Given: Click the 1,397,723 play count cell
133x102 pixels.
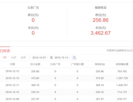Looking at the screenshot, I should [x=122, y=78].
